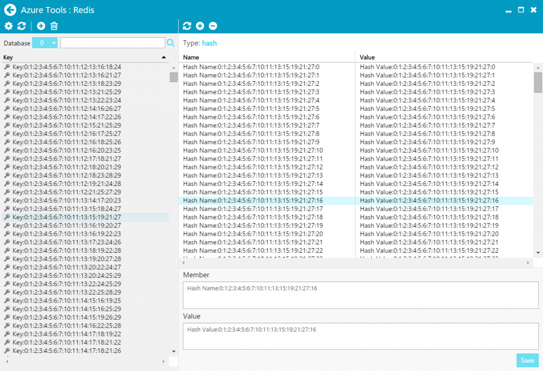Open the Database number dropdown
Viewport: 543px width, 371px height.
point(45,43)
